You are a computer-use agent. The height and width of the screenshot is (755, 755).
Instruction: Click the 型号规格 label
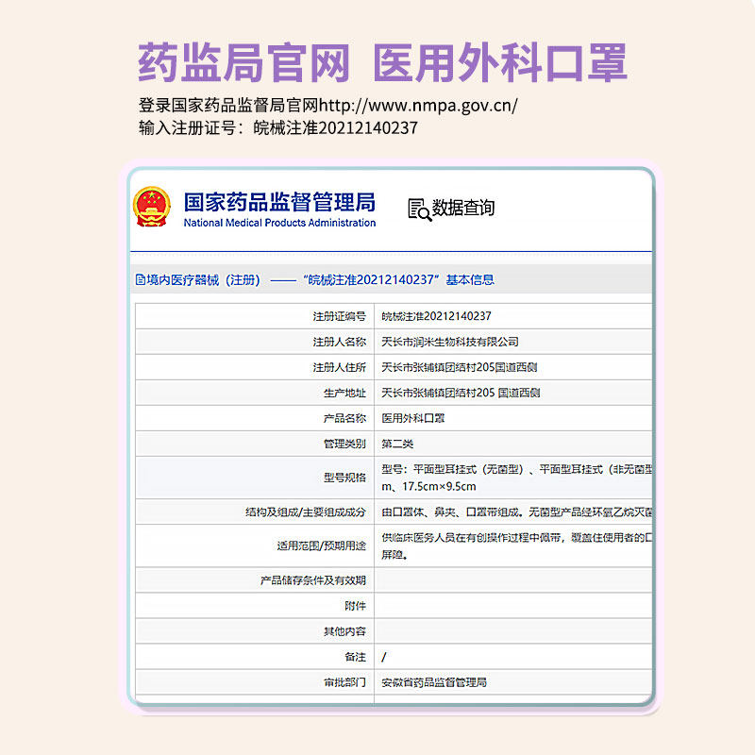tap(344, 478)
